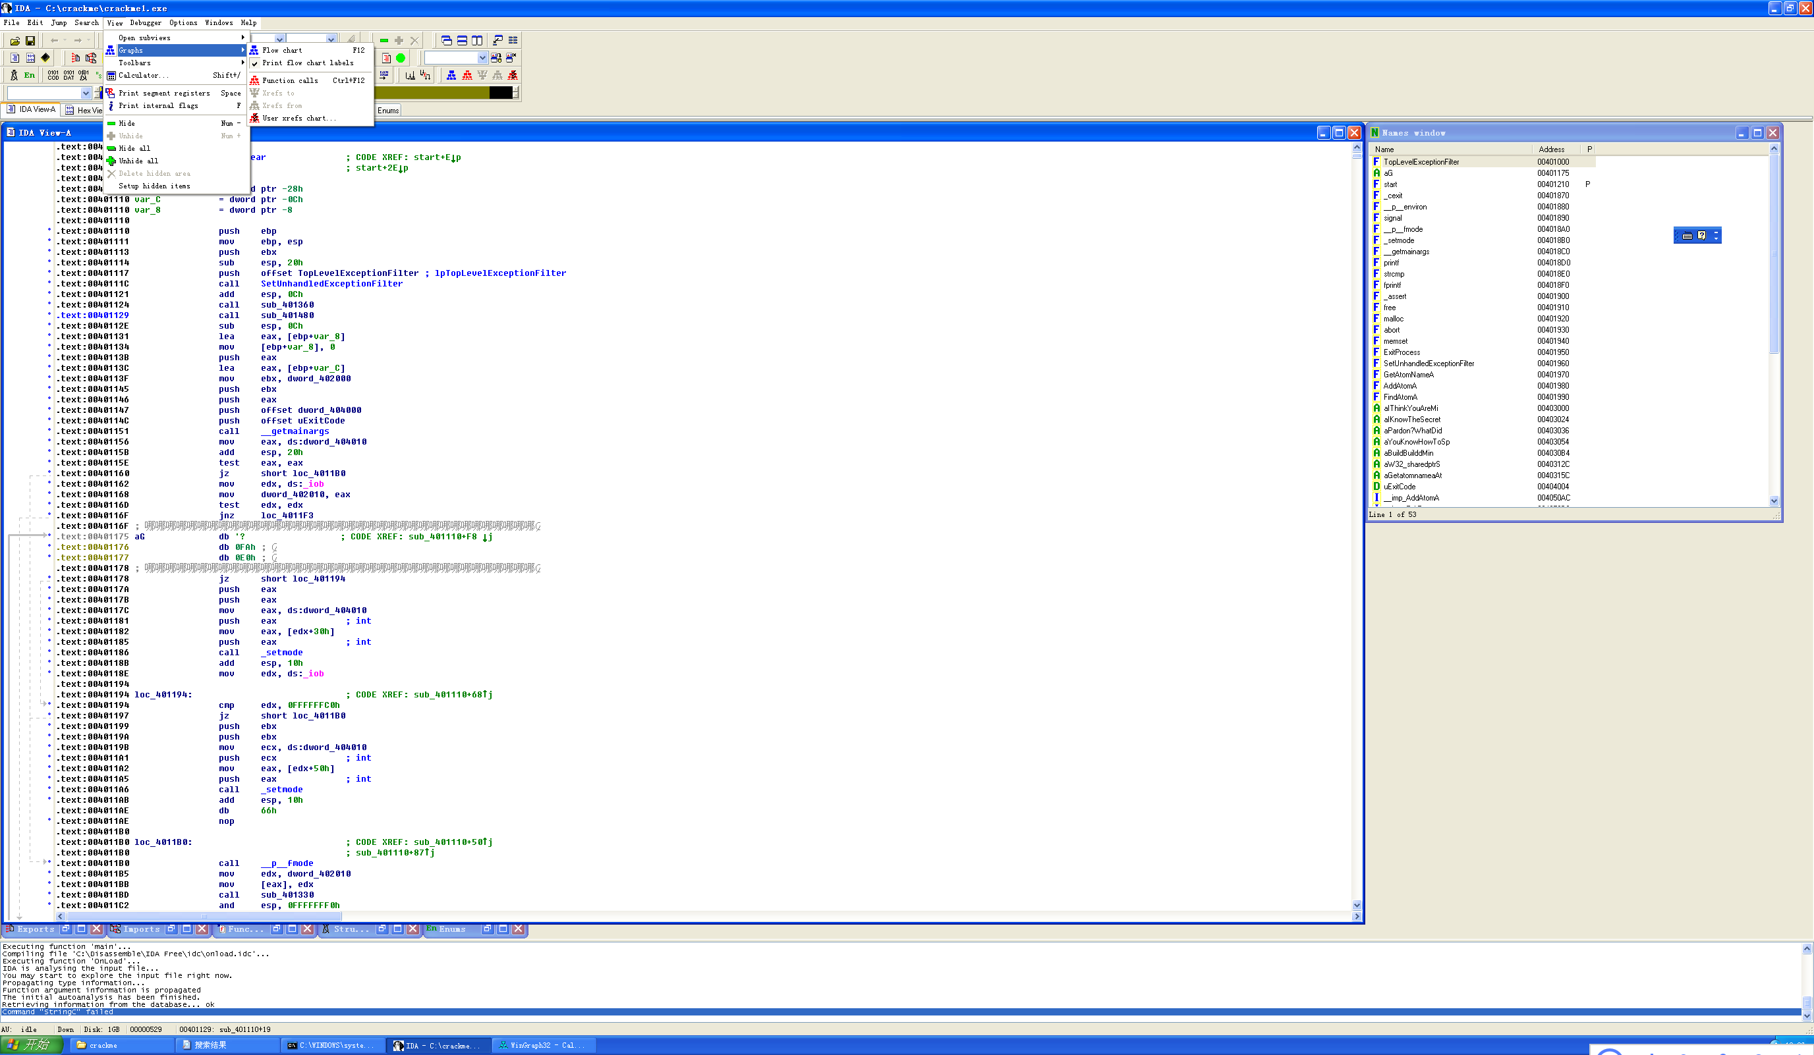Switch to the Enums tab
1814x1055 pixels.
coord(388,111)
